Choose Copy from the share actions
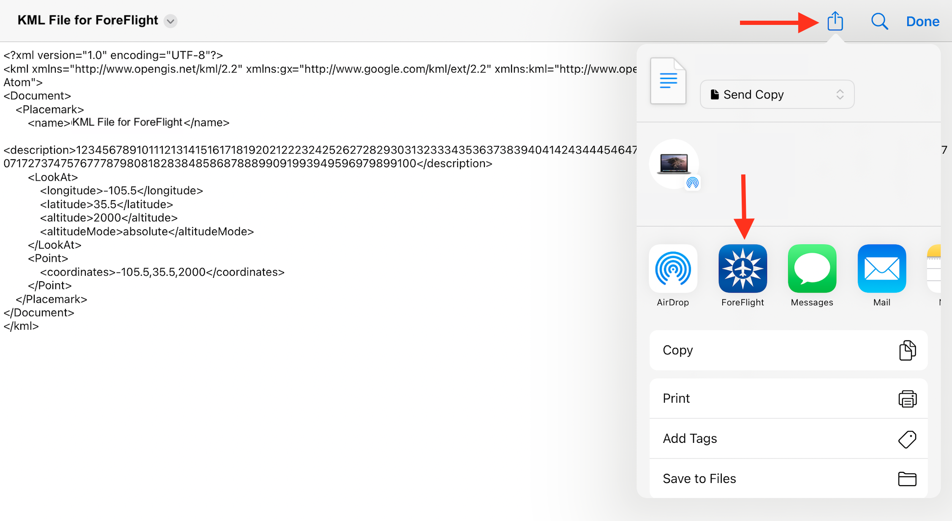 (788, 350)
